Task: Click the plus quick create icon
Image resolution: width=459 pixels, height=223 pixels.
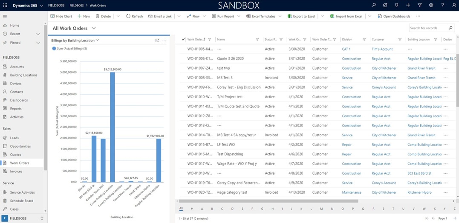Action: pos(408,5)
